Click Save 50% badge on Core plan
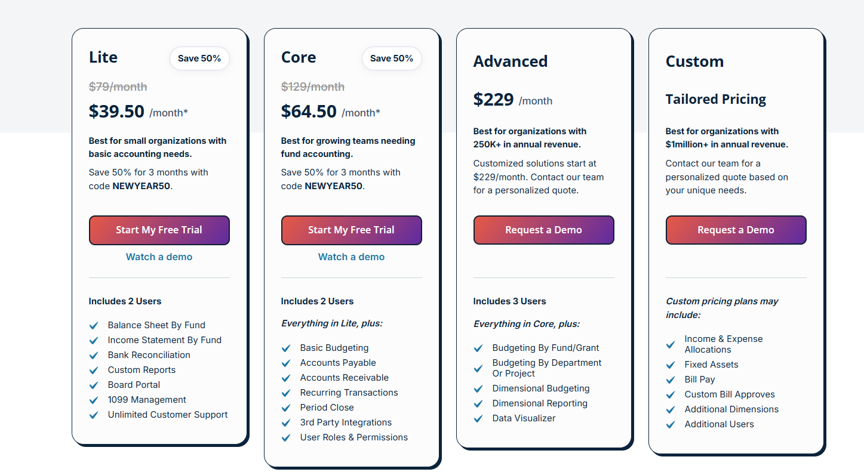This screenshot has width=864, height=472. [392, 58]
